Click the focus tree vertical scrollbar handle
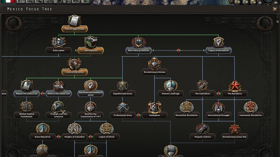This screenshot has width=280, height=157. click(277, 21)
